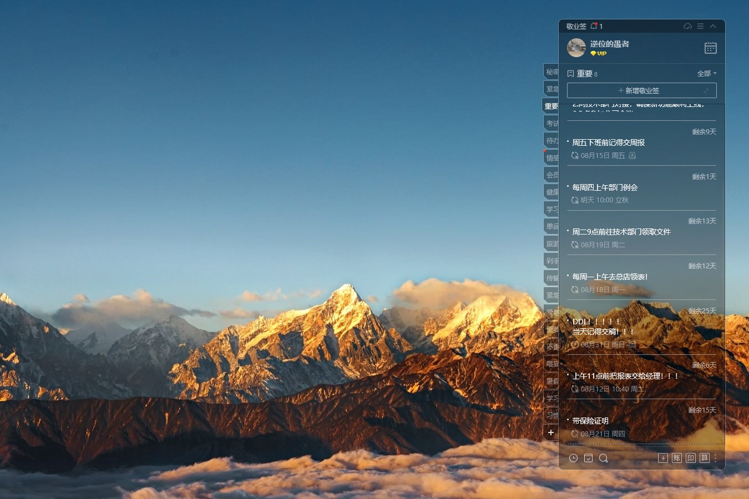Open the 算 calculator tool
Image resolution: width=749 pixels, height=499 pixels.
(x=705, y=458)
